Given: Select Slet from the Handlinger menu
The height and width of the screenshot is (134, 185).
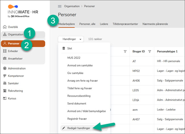Looking at the screenshot, I should [x=70, y=48].
